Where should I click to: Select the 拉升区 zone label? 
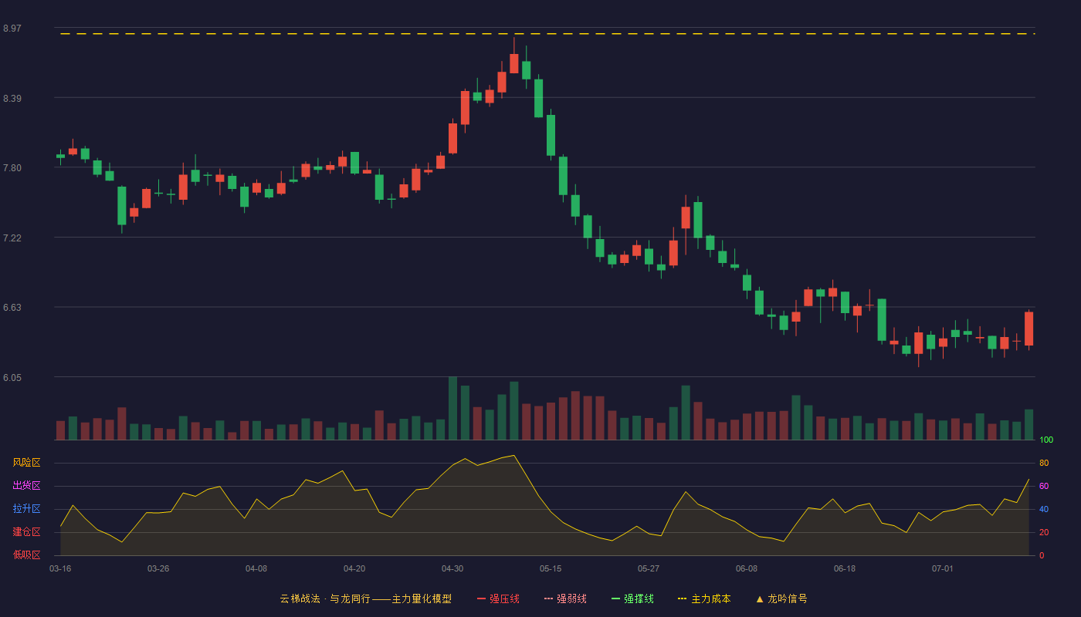26,509
